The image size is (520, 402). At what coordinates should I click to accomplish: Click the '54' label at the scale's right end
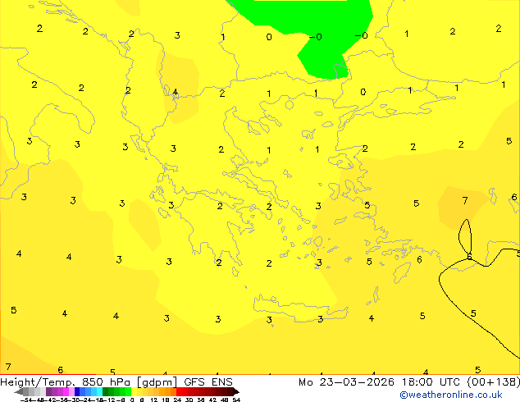tap(236, 400)
